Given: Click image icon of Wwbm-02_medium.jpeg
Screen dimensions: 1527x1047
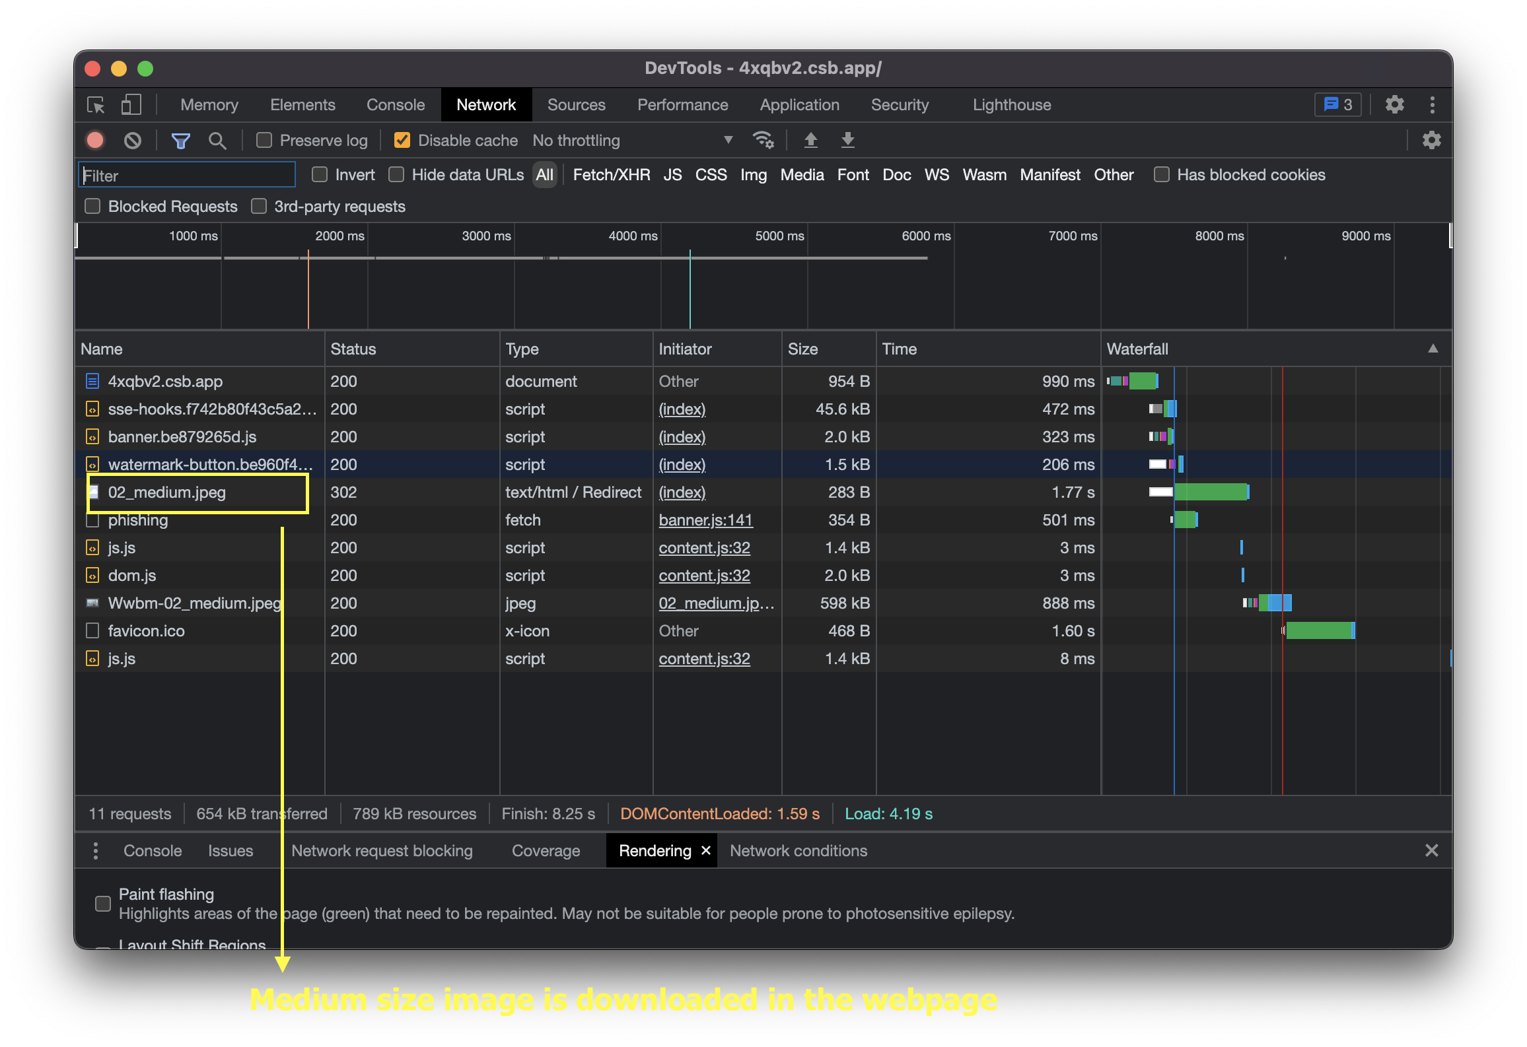Looking at the screenshot, I should coord(92,603).
